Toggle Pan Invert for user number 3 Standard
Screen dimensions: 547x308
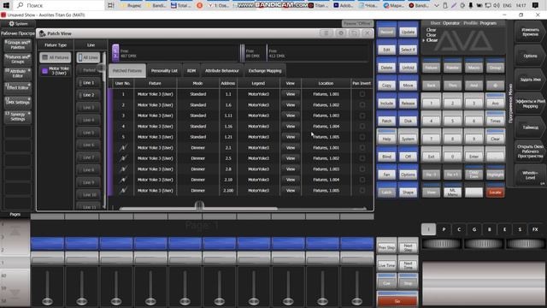tap(362, 115)
